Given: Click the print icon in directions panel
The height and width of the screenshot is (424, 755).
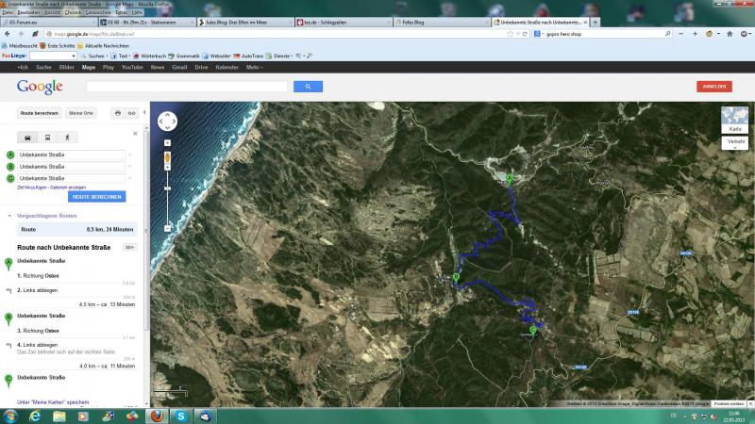Looking at the screenshot, I should tap(118, 113).
